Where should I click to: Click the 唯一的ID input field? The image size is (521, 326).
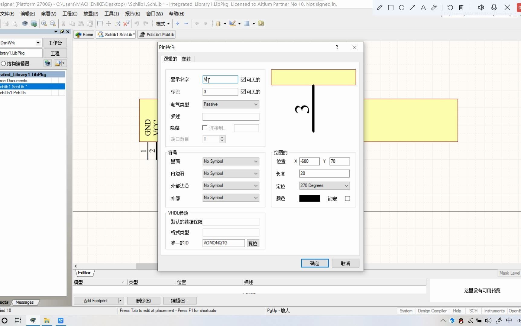click(x=223, y=243)
